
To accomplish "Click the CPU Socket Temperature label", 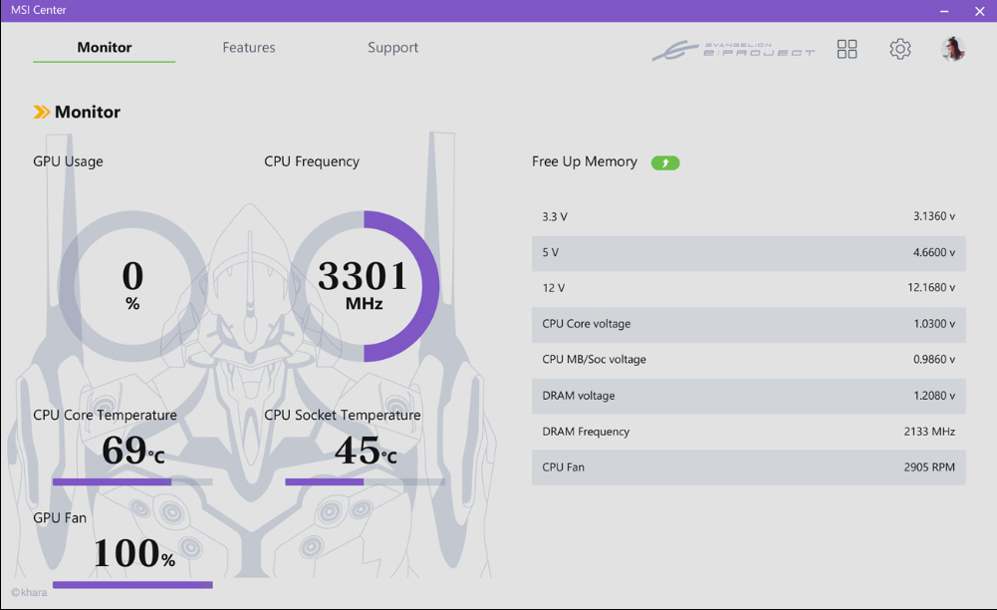I will (x=342, y=415).
